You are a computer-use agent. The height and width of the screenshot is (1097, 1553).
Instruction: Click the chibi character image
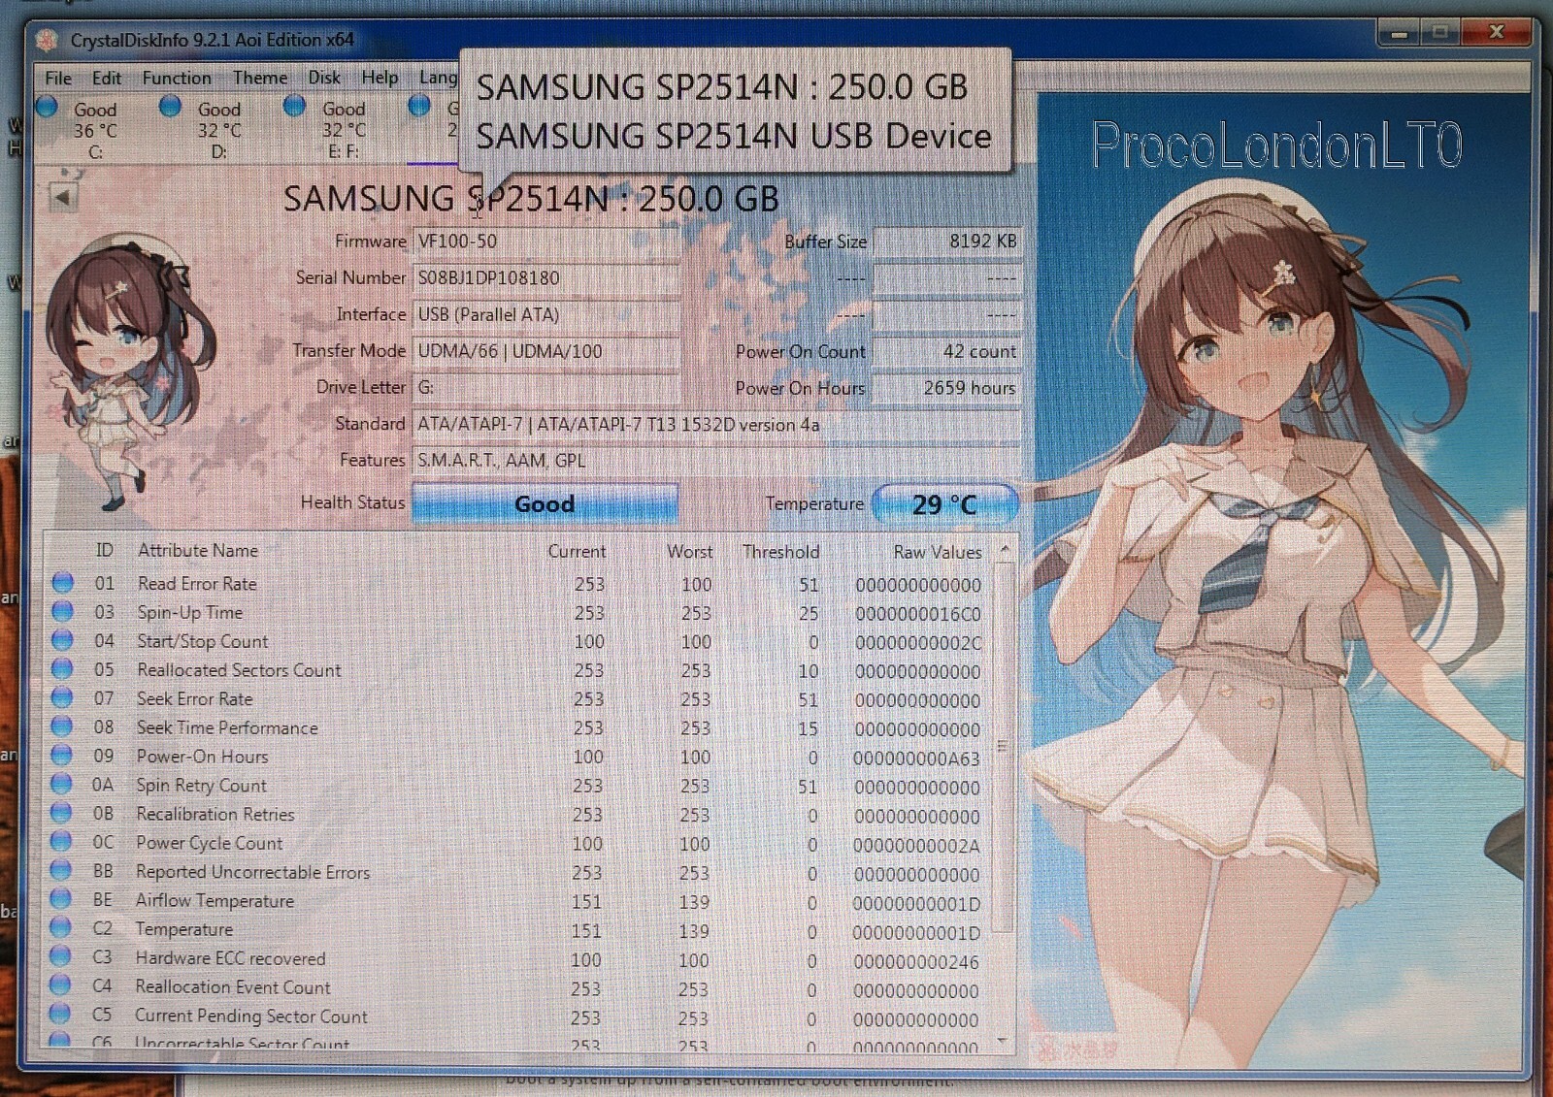131,371
